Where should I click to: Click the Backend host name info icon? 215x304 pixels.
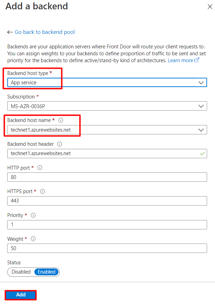tap(61, 120)
